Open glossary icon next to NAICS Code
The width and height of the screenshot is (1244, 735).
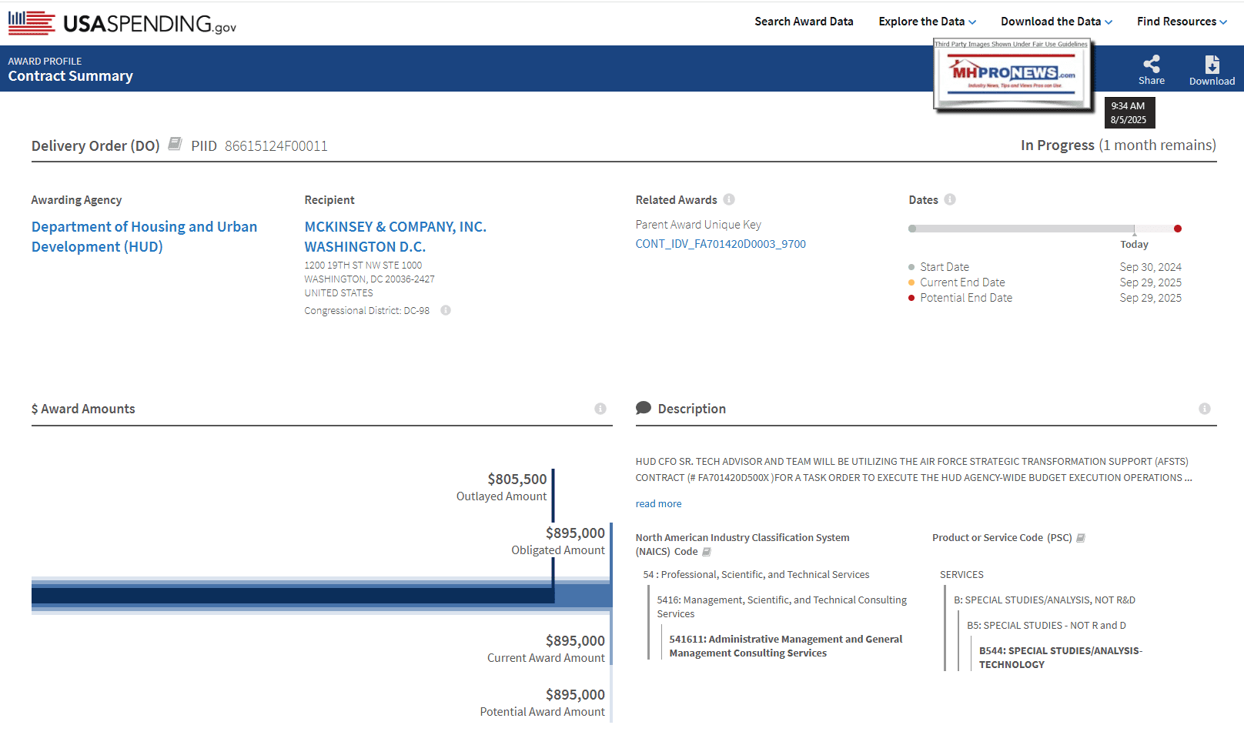[x=707, y=552]
